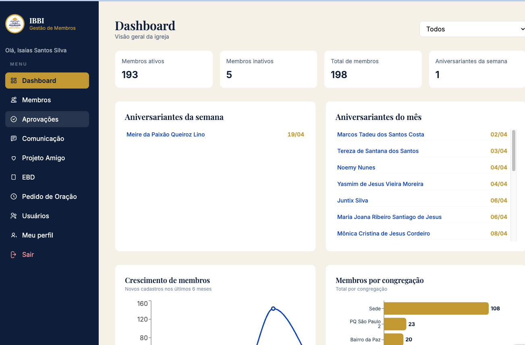Select Maria Joana Ribeiro Santiago de Jesus
This screenshot has width=525, height=345.
point(389,217)
